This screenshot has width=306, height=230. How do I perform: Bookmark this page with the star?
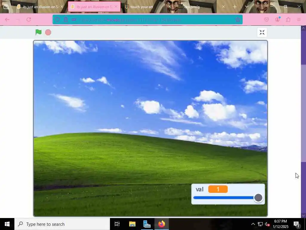[x=238, y=19]
